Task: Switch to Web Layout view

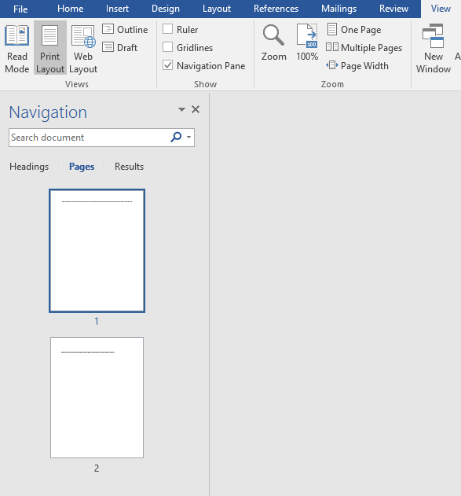Action: click(83, 49)
